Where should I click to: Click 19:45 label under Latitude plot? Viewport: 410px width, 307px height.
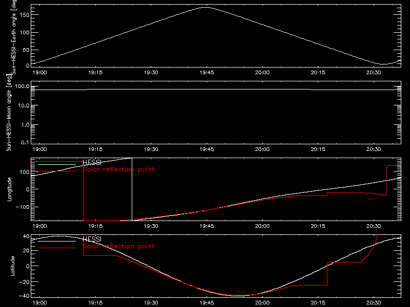[207, 302]
